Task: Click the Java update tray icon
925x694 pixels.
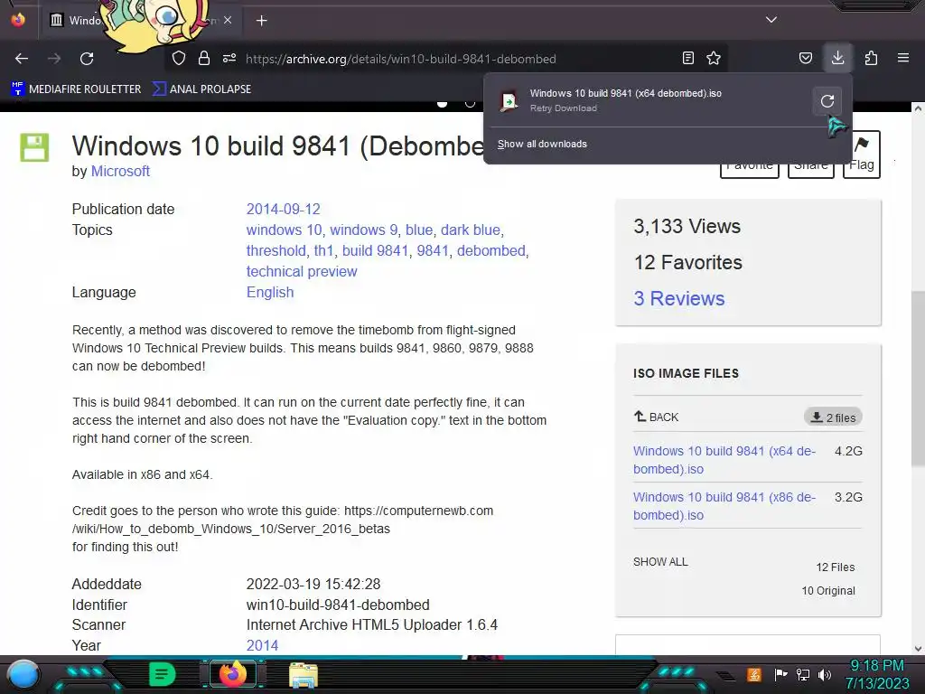Action: pos(754,674)
